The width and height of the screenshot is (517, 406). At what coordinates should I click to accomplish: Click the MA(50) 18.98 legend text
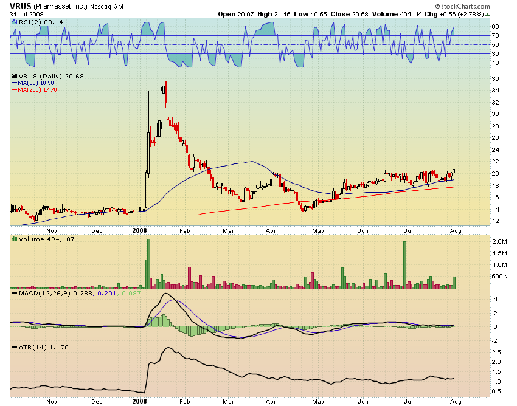(36, 83)
